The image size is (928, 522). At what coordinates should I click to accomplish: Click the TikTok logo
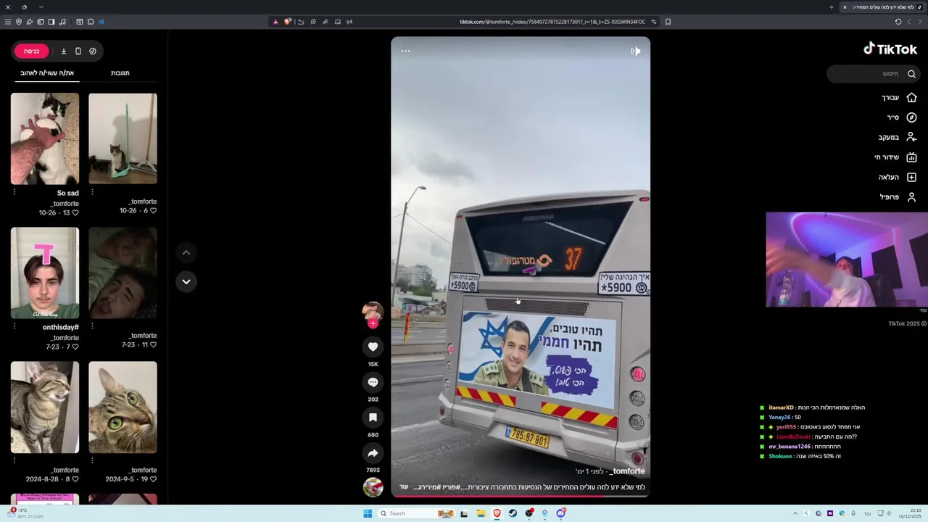890,49
